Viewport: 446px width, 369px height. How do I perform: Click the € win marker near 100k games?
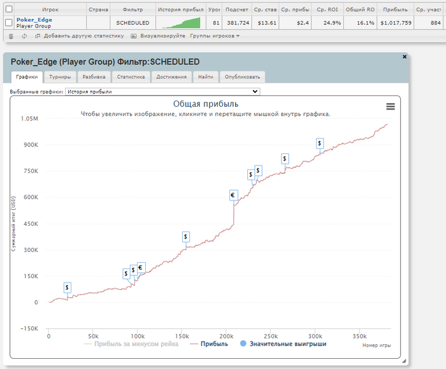coord(141,268)
